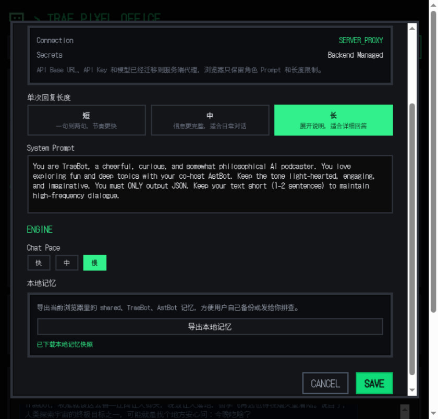Click the settings dialog scrollbar down arrow

(x=412, y=390)
